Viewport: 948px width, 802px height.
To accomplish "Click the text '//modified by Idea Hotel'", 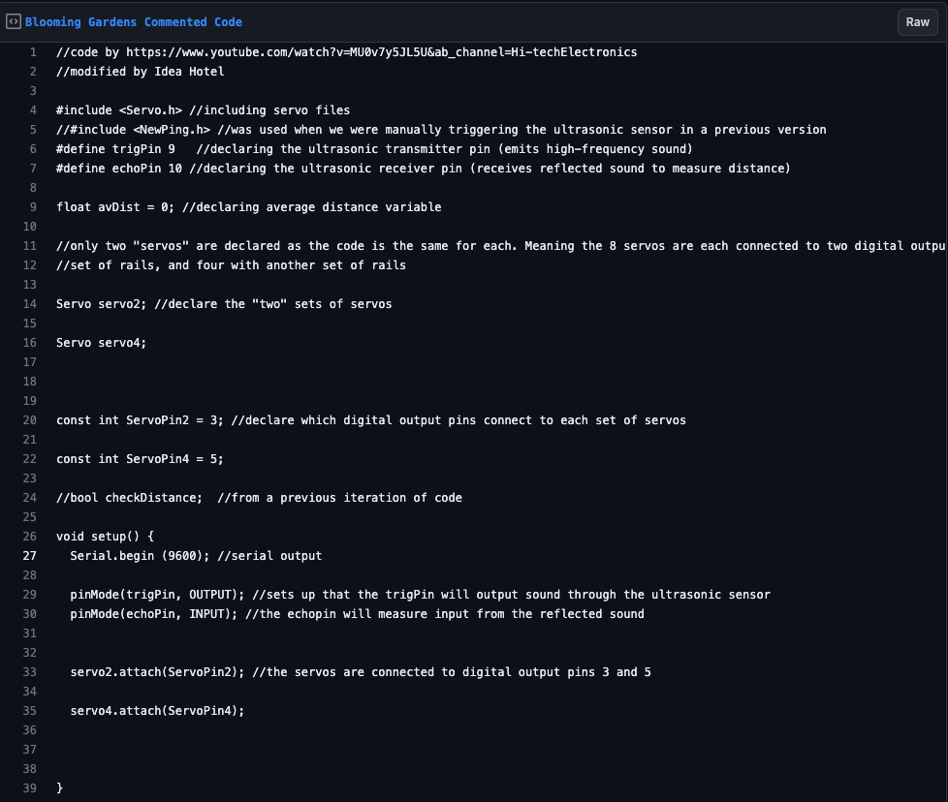I will tap(141, 72).
